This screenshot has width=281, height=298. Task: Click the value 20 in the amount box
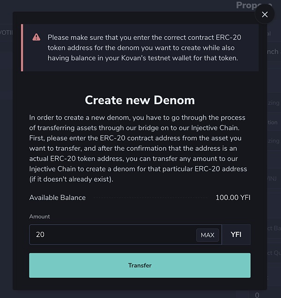[x=40, y=235]
